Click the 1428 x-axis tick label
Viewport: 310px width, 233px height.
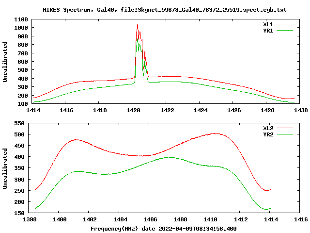(x=267, y=110)
